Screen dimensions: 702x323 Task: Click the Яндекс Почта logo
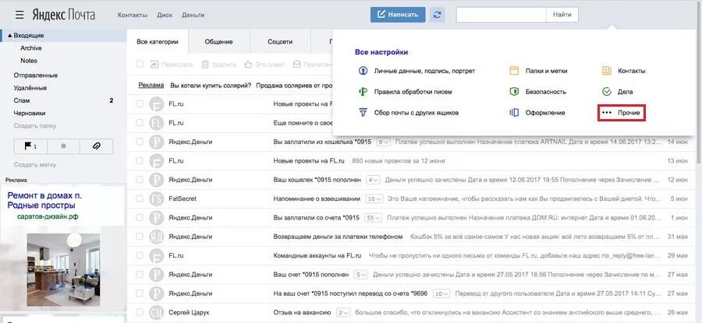point(64,15)
